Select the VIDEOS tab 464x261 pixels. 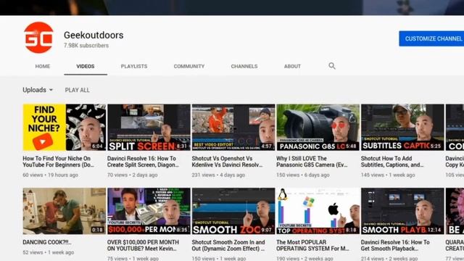click(x=86, y=66)
